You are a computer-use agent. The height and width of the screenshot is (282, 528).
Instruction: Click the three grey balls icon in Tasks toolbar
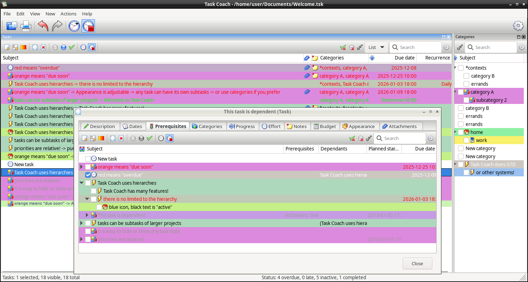[360, 47]
